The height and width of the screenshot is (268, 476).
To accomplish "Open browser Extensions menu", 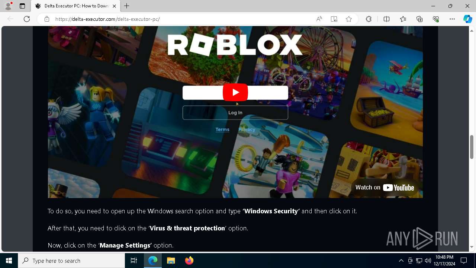I will pyautogui.click(x=369, y=19).
